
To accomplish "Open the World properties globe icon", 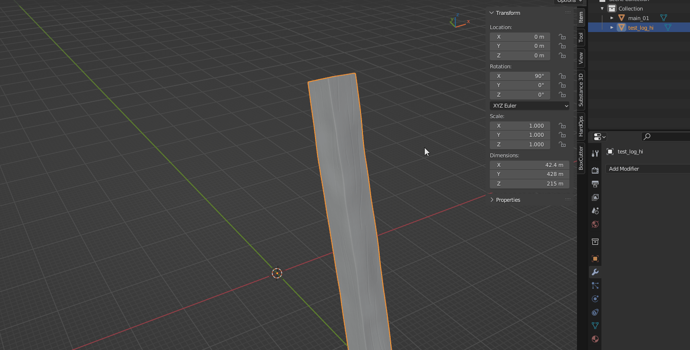I will click(595, 224).
